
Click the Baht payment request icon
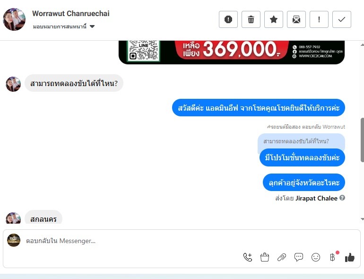[x=333, y=257]
